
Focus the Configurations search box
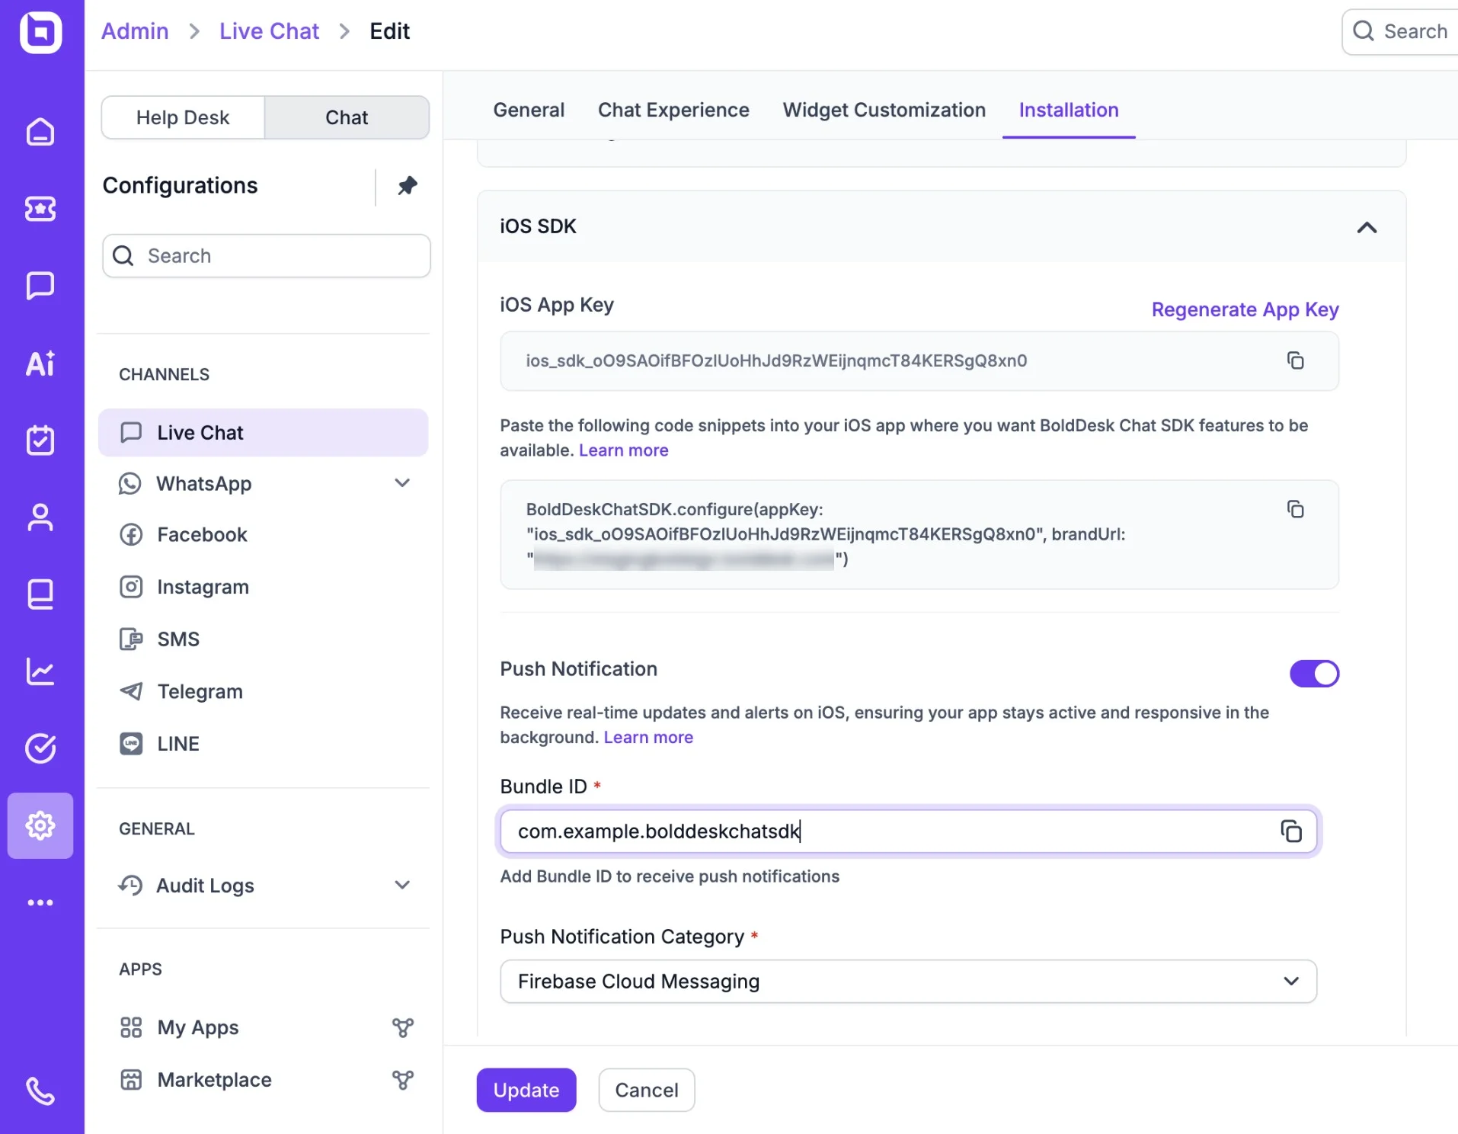267,256
